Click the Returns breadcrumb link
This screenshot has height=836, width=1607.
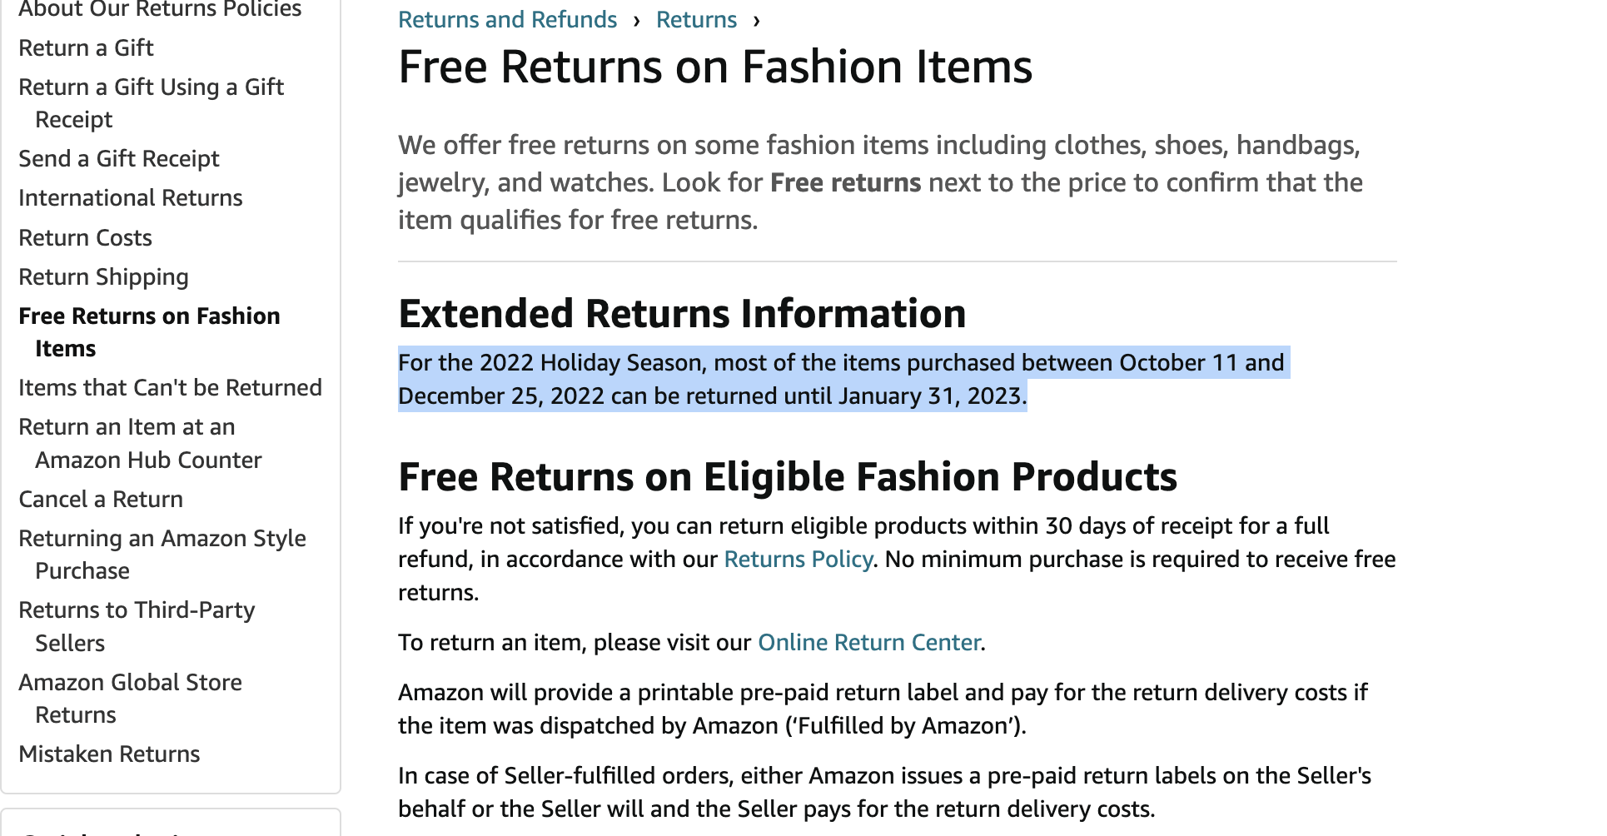[696, 19]
